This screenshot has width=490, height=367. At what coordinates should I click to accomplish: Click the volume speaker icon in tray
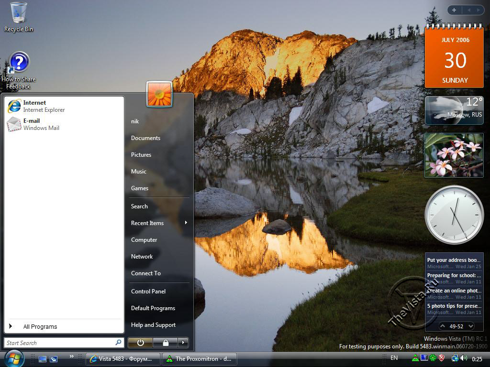click(x=463, y=358)
